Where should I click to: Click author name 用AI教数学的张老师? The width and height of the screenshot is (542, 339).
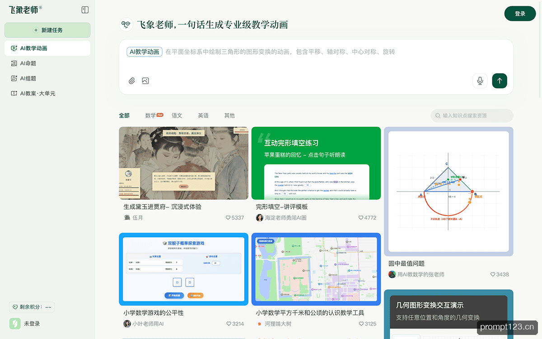coord(421,274)
